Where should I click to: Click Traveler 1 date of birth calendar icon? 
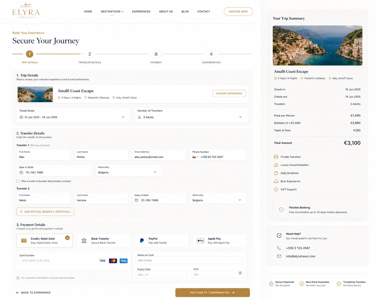[x=21, y=172]
